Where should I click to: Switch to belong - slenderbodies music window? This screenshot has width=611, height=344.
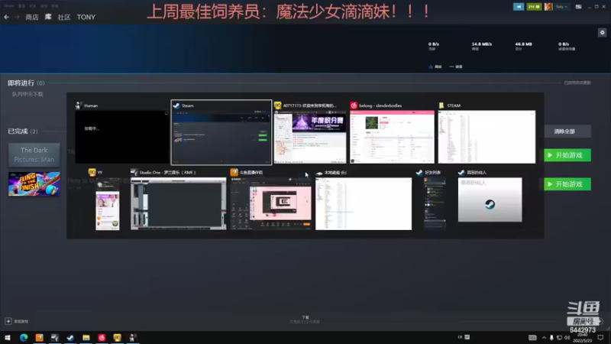click(392, 137)
